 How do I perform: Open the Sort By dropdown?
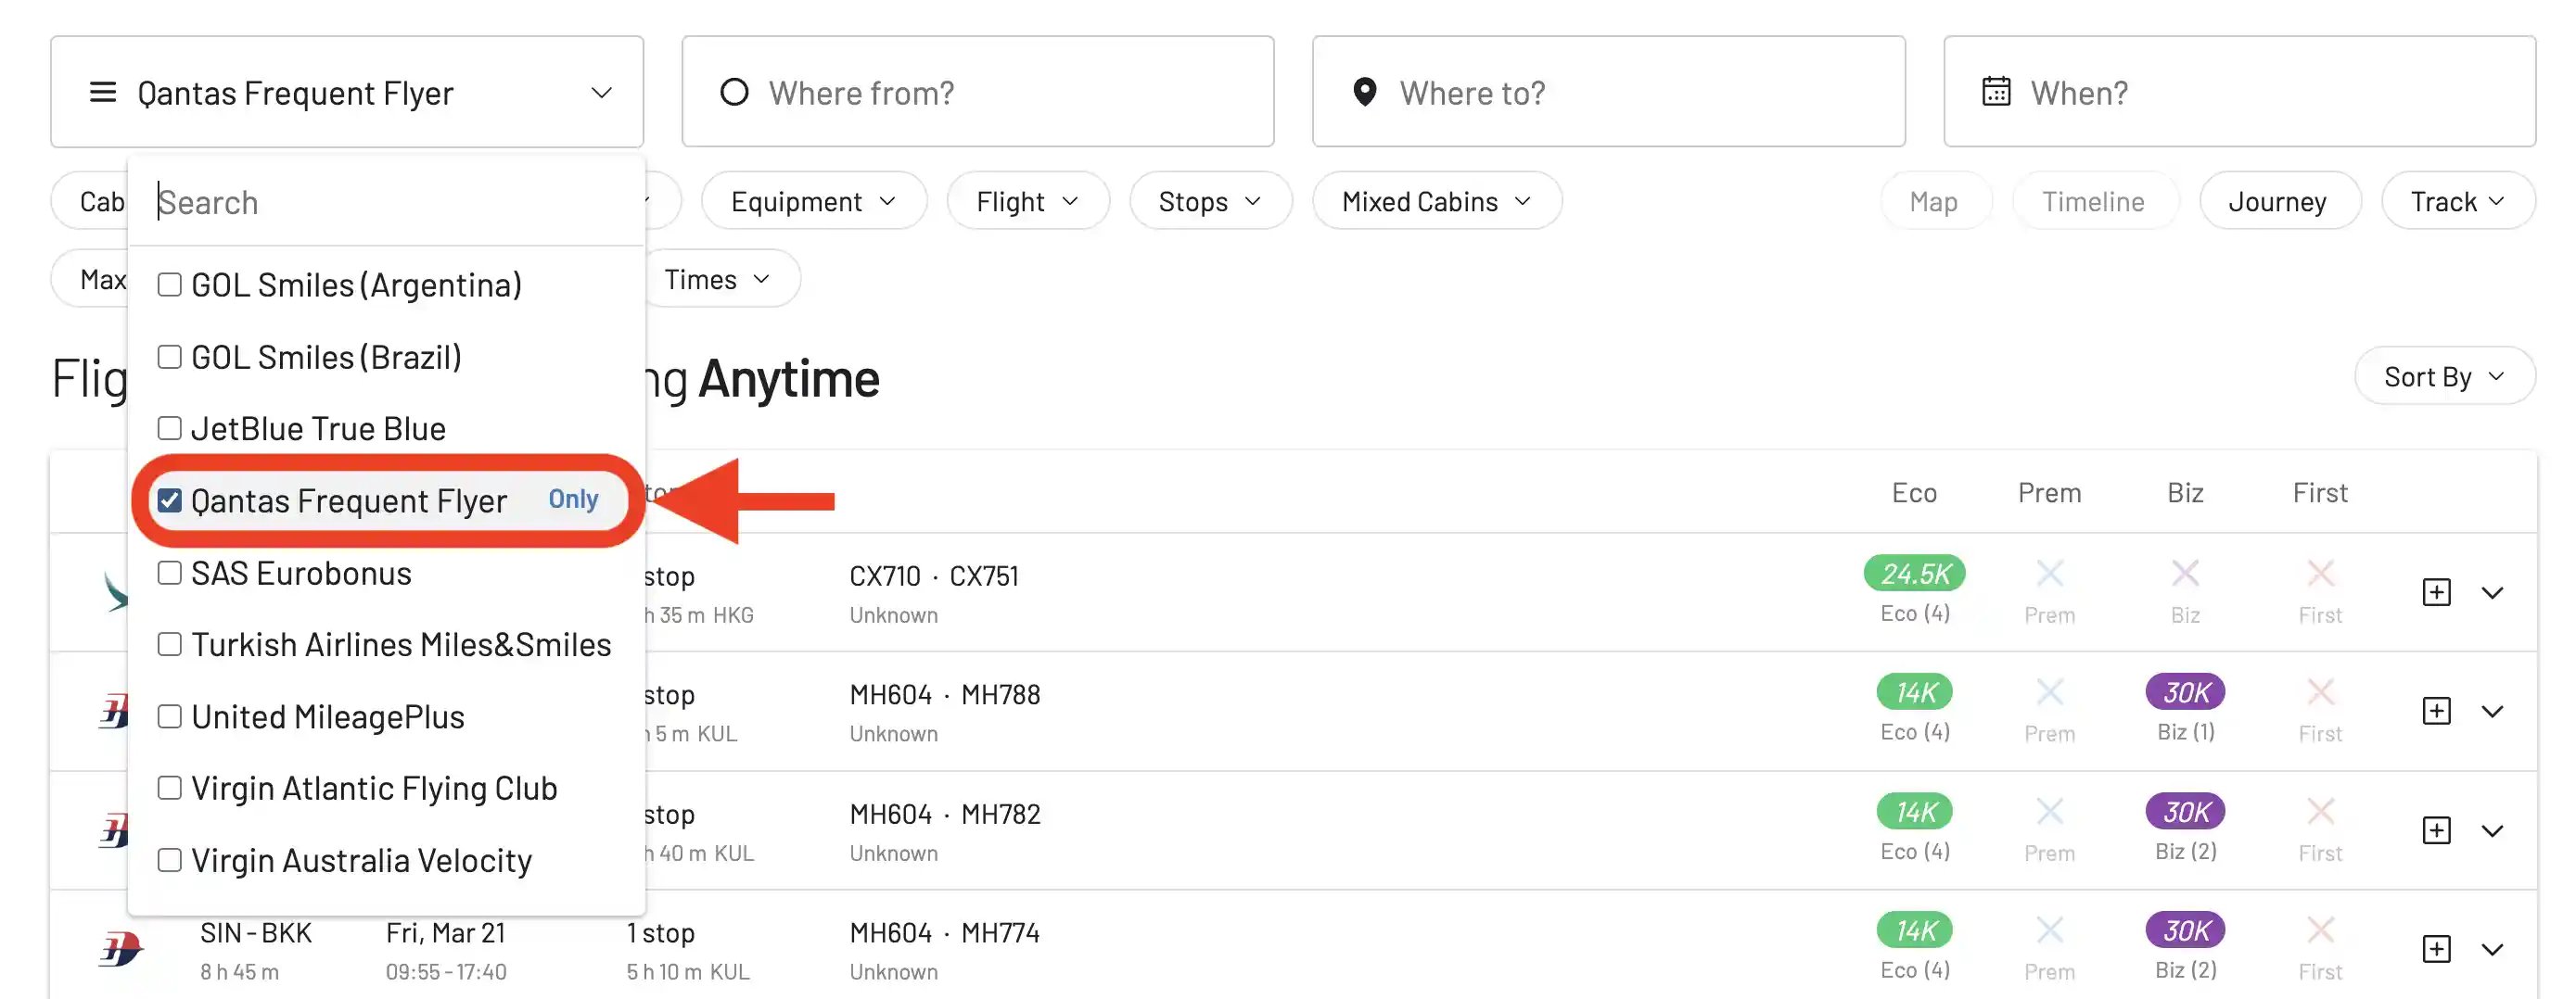tap(2444, 376)
